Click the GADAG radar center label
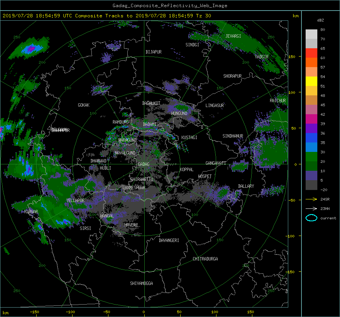This screenshot has width=340, height=317. click(x=144, y=164)
